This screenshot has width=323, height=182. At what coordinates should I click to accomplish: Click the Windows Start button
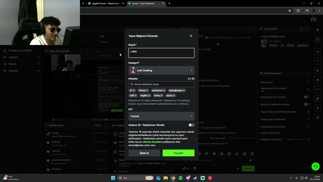click(113, 178)
